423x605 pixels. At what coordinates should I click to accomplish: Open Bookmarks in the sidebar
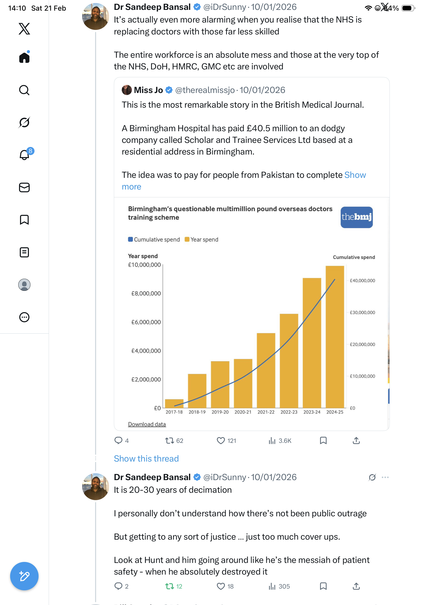click(x=24, y=220)
